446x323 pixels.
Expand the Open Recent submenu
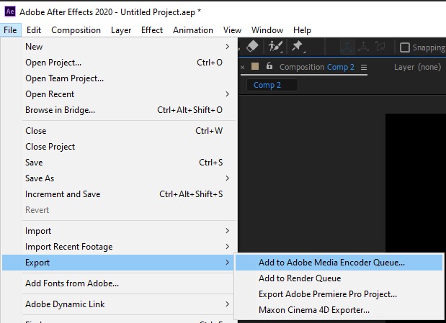tap(120, 94)
